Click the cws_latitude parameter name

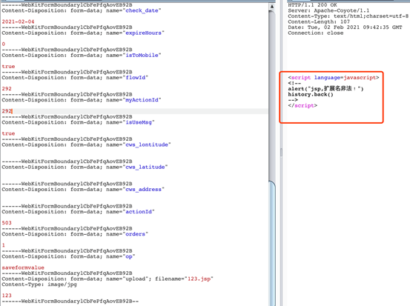(x=145, y=167)
